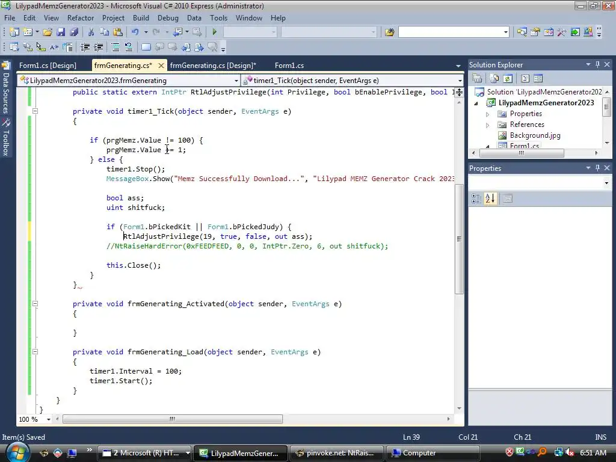Open the Debug menu
Viewport: 616px width, 462px height.
pos(168,18)
